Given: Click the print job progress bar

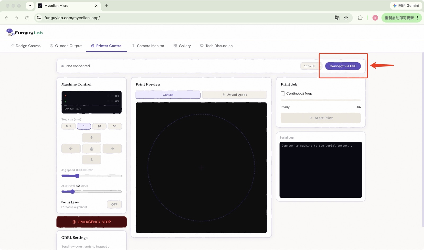Looking at the screenshot, I should (321, 100).
